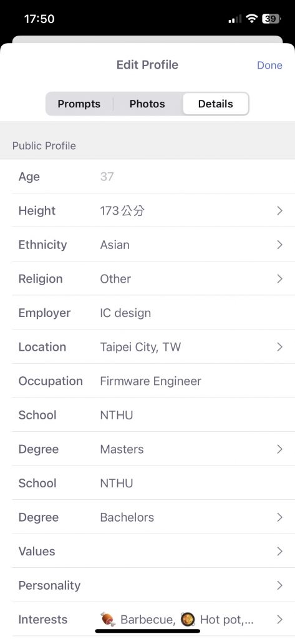Tap the Wi-Fi status icon
This screenshot has height=639, width=295.
coord(252,19)
